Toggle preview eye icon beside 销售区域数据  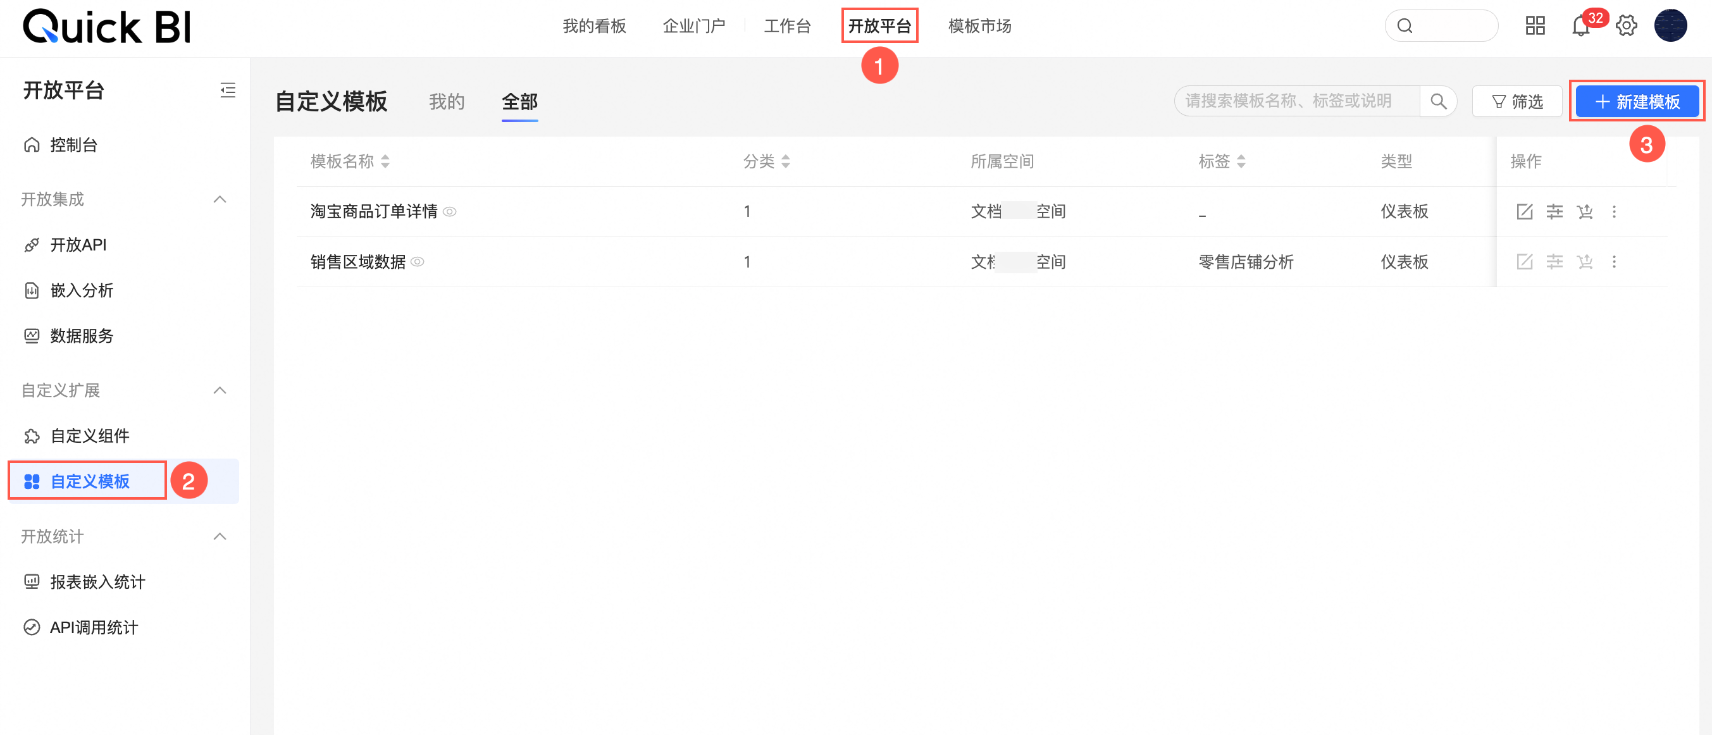(x=418, y=262)
